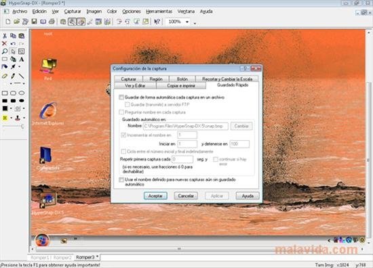Switch to the 'Ver y Editar' tab

pyautogui.click(x=135, y=86)
